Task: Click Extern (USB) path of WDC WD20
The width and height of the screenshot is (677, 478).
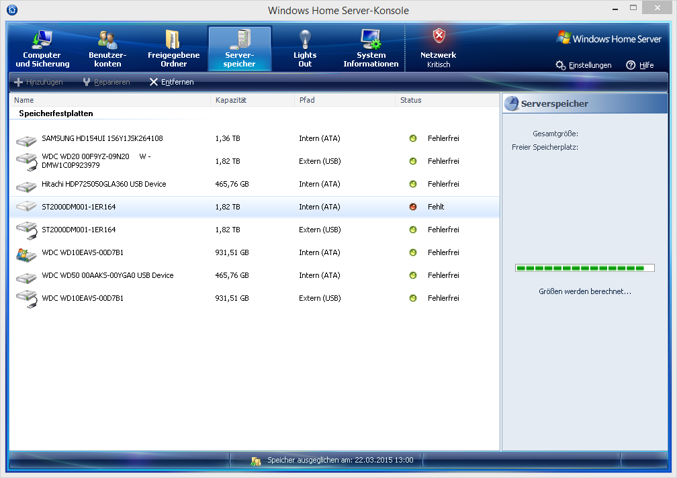Action: [x=320, y=161]
